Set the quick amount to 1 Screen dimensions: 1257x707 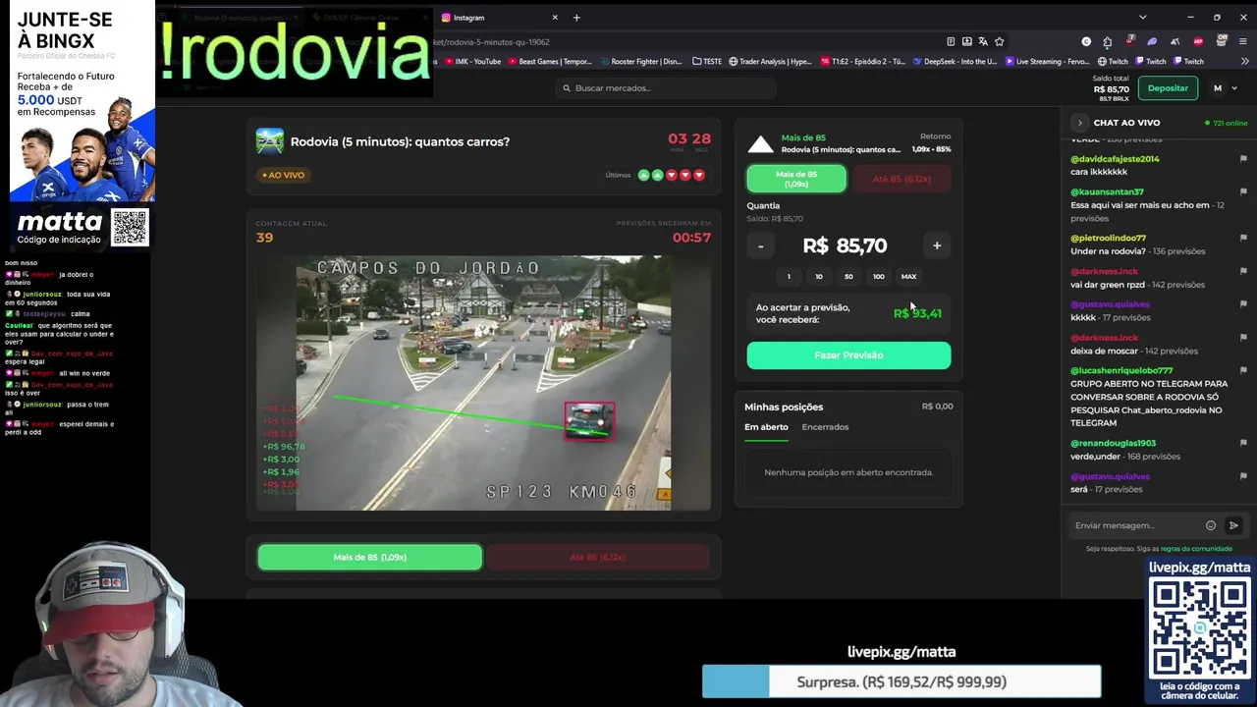click(789, 276)
